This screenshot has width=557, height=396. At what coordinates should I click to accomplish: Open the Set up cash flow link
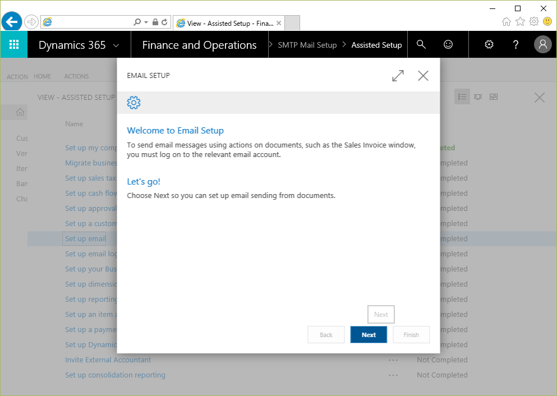pos(91,193)
